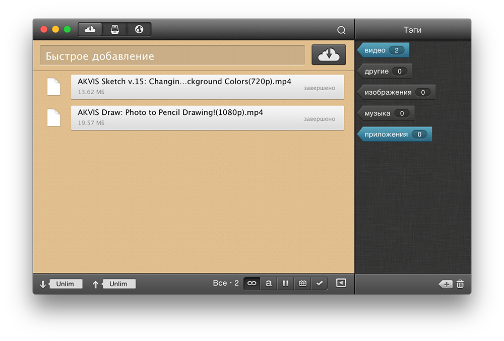Open the upload speed limit Unlim selector
The height and width of the screenshot is (341, 504).
(118, 284)
